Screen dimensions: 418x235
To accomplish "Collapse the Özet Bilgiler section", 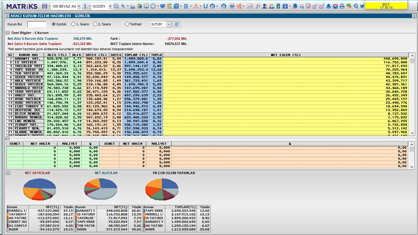I will [x=8, y=33].
